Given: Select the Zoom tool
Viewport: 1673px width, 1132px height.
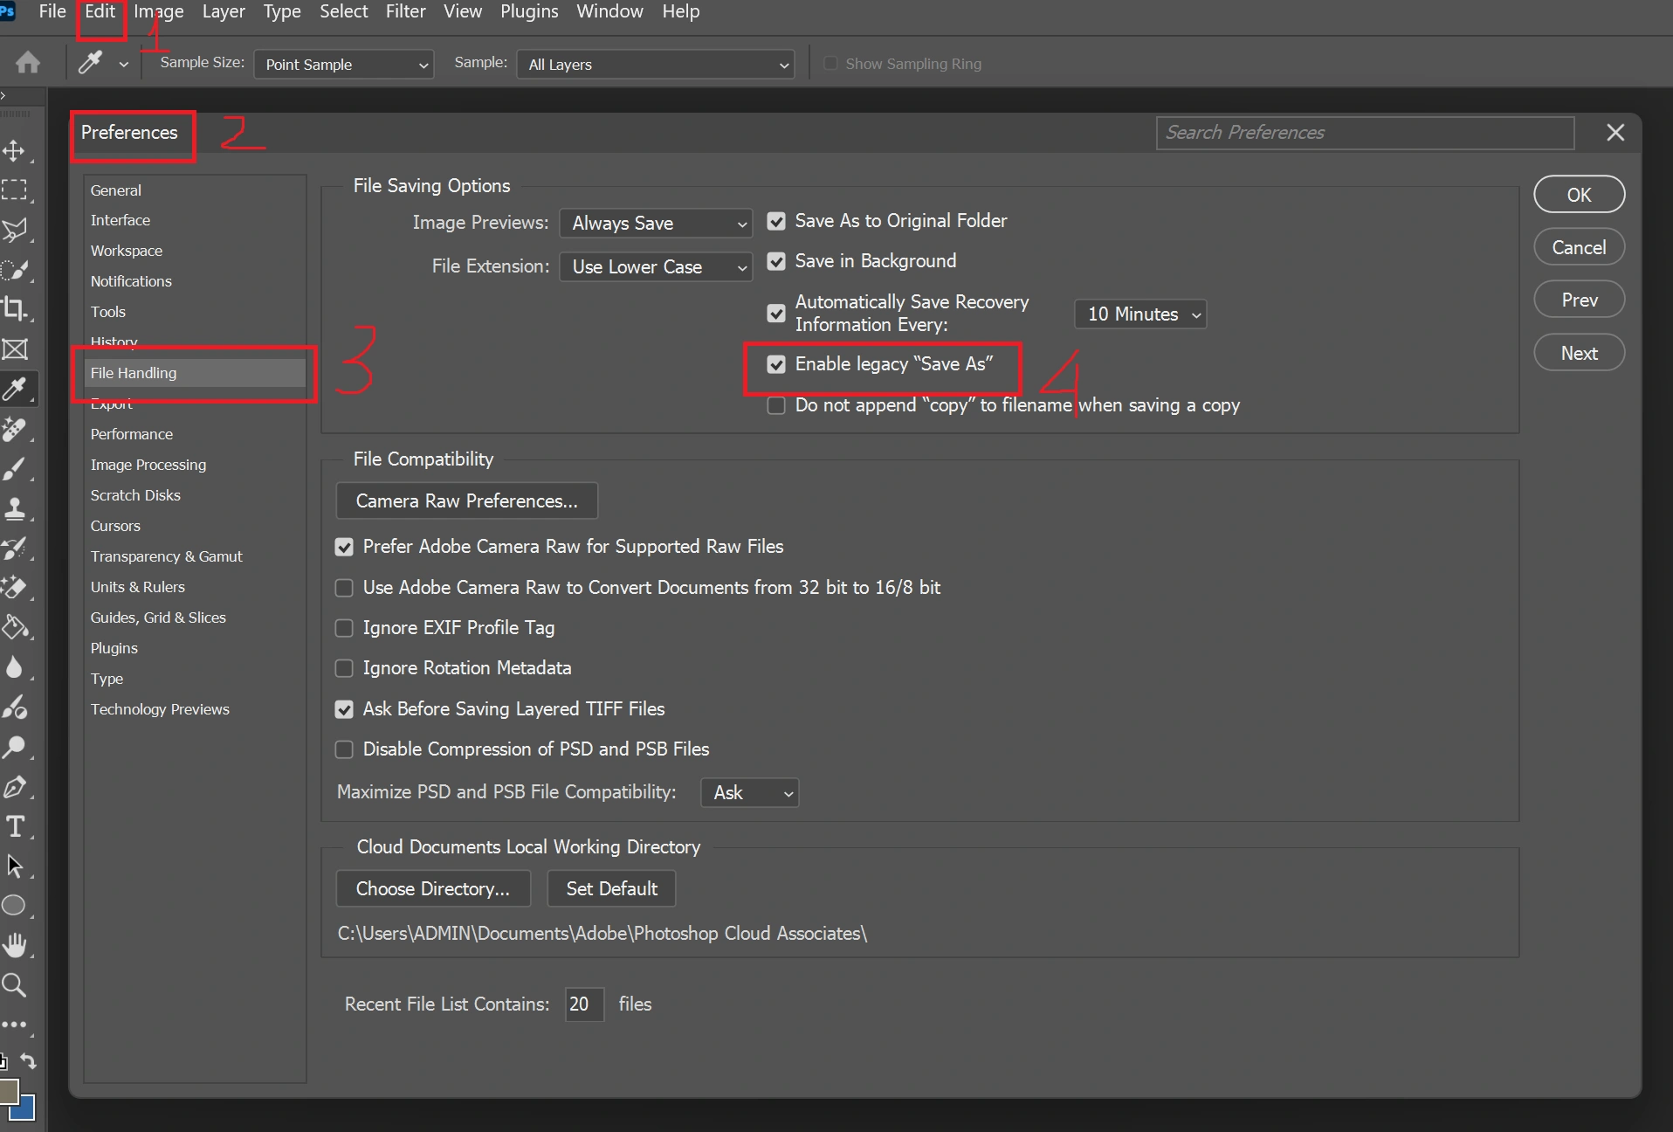Looking at the screenshot, I should pyautogui.click(x=15, y=985).
